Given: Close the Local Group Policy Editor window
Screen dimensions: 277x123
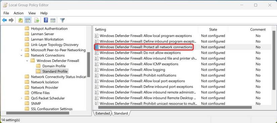Looking at the screenshot, I should [x=270, y=5].
